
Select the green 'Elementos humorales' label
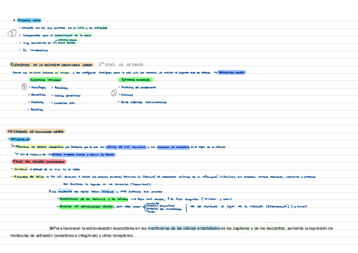pos(136,79)
